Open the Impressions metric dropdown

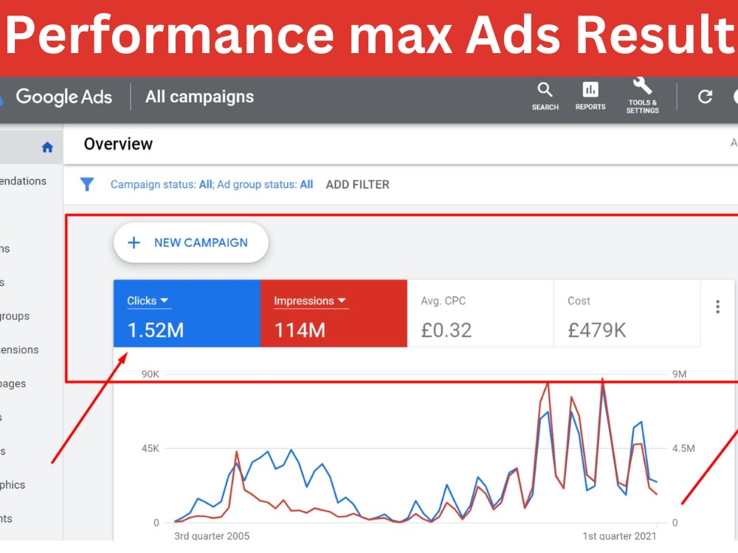pos(310,301)
